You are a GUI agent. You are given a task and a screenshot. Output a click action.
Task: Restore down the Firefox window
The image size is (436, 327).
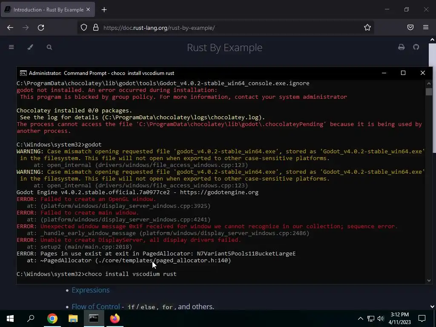pos(407,9)
